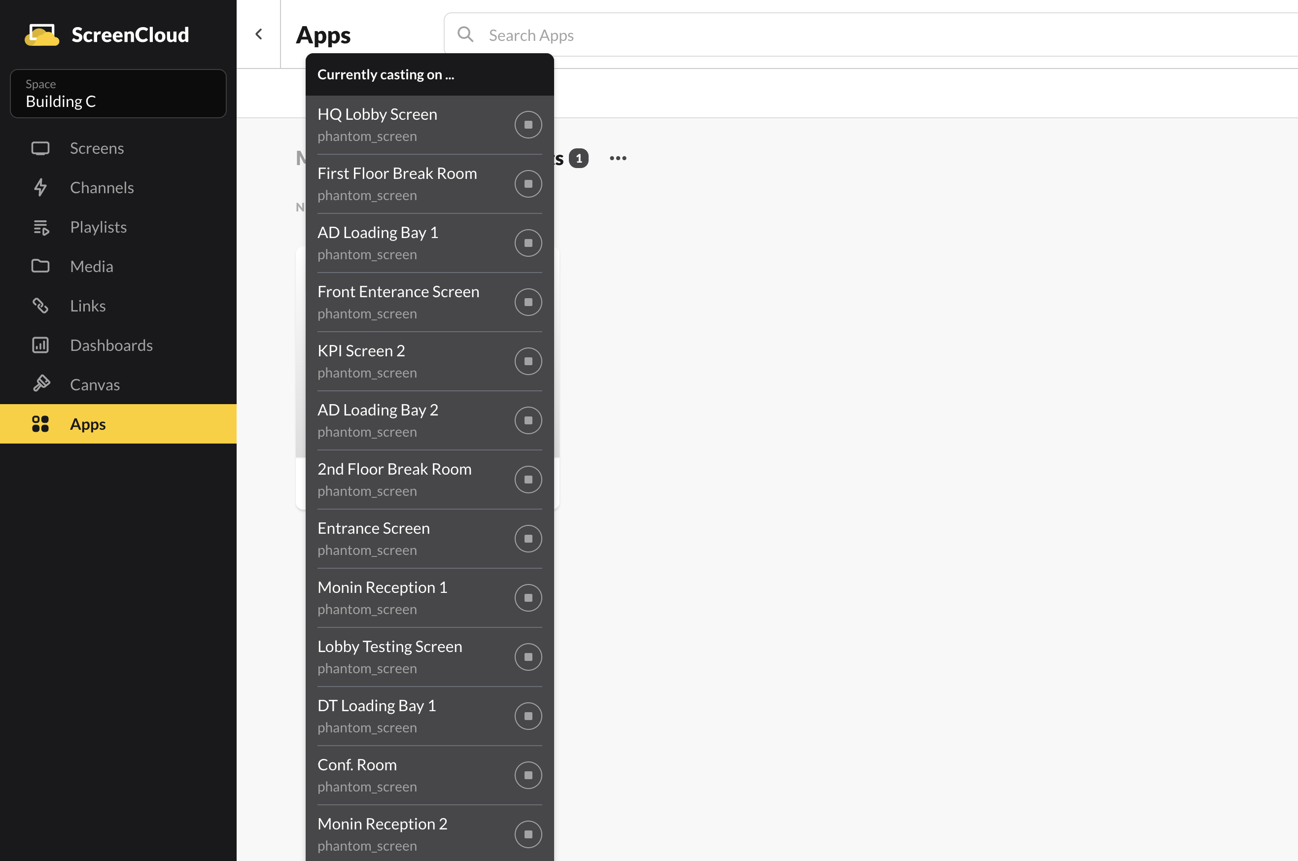Go to Channels in sidebar

118,188
